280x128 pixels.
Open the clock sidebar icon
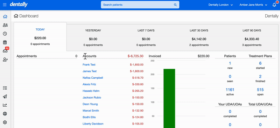click(x=5, y=34)
